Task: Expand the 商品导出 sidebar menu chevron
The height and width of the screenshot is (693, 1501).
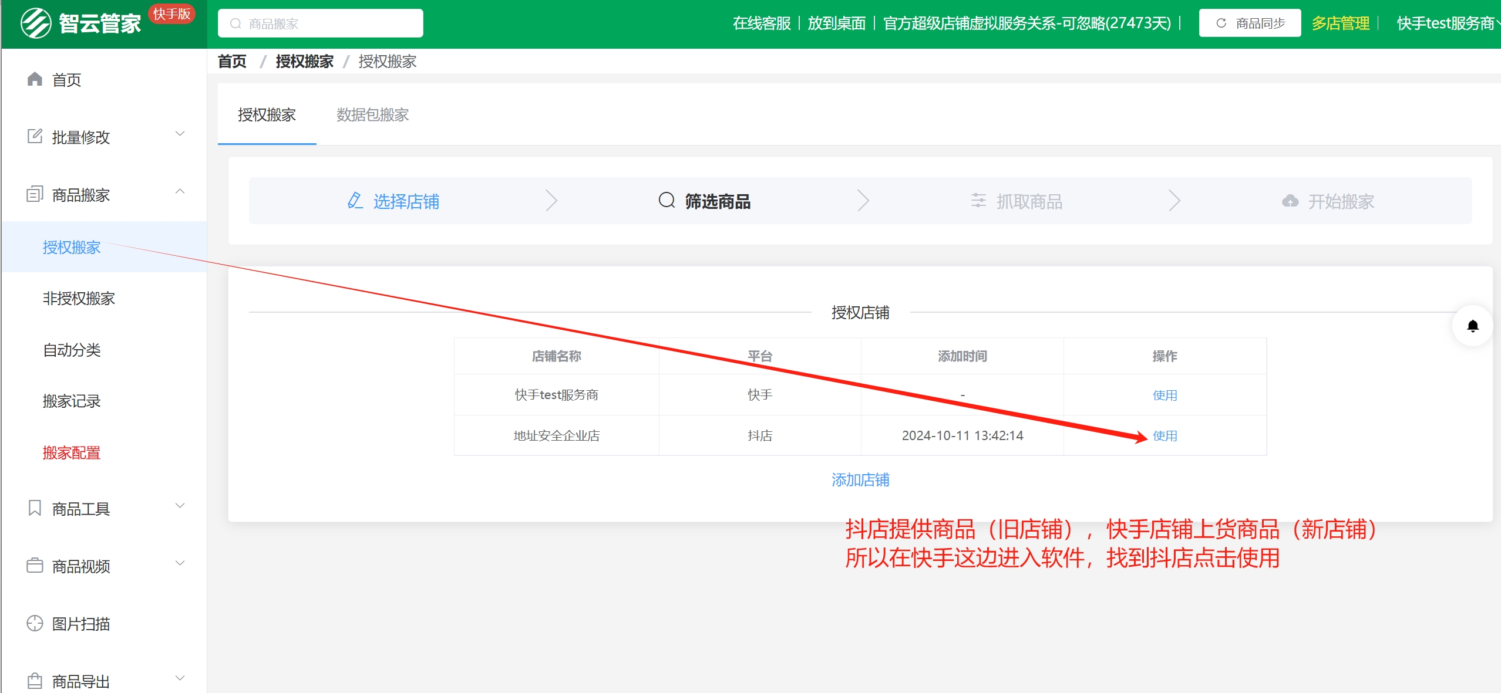Action: click(x=180, y=678)
